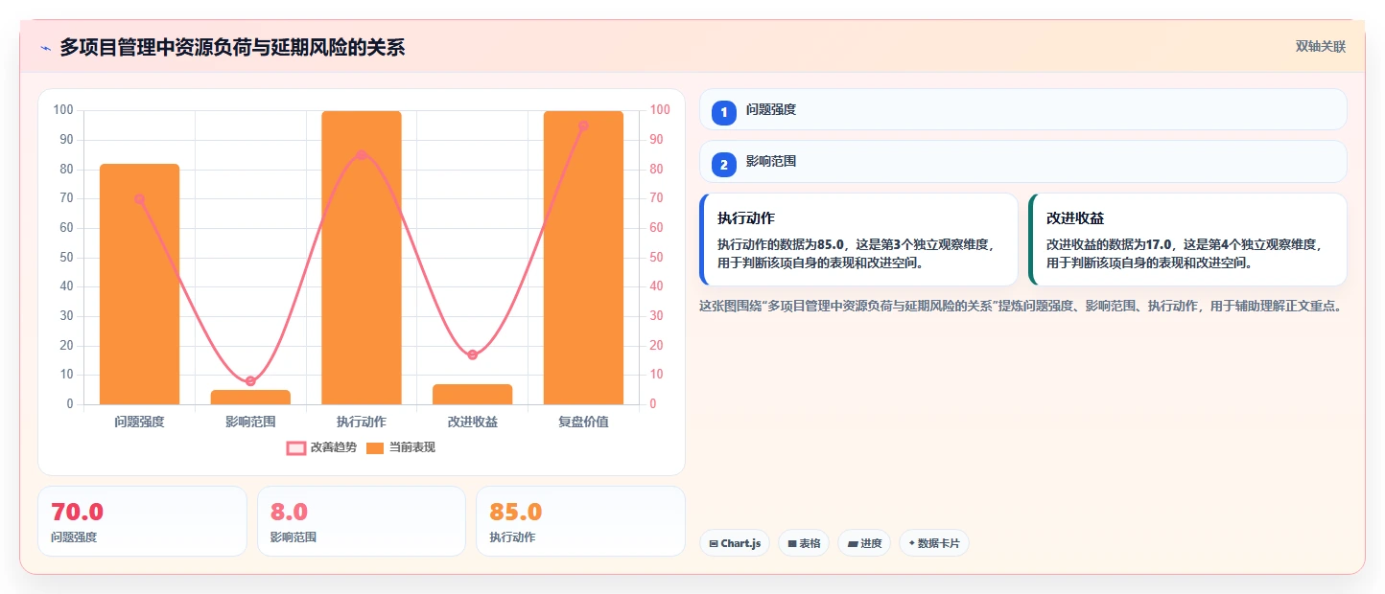Click the 复盘价值 axis label

point(583,422)
